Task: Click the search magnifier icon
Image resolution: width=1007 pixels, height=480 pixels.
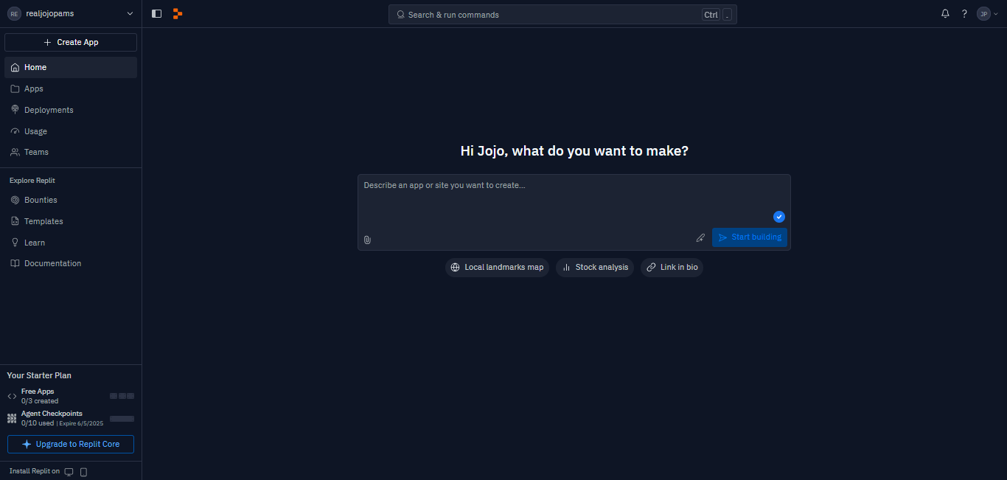Action: pyautogui.click(x=400, y=15)
